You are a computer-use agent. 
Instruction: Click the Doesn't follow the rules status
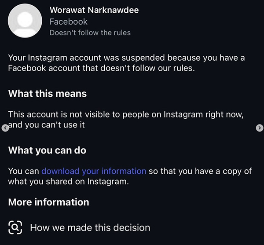[90, 33]
